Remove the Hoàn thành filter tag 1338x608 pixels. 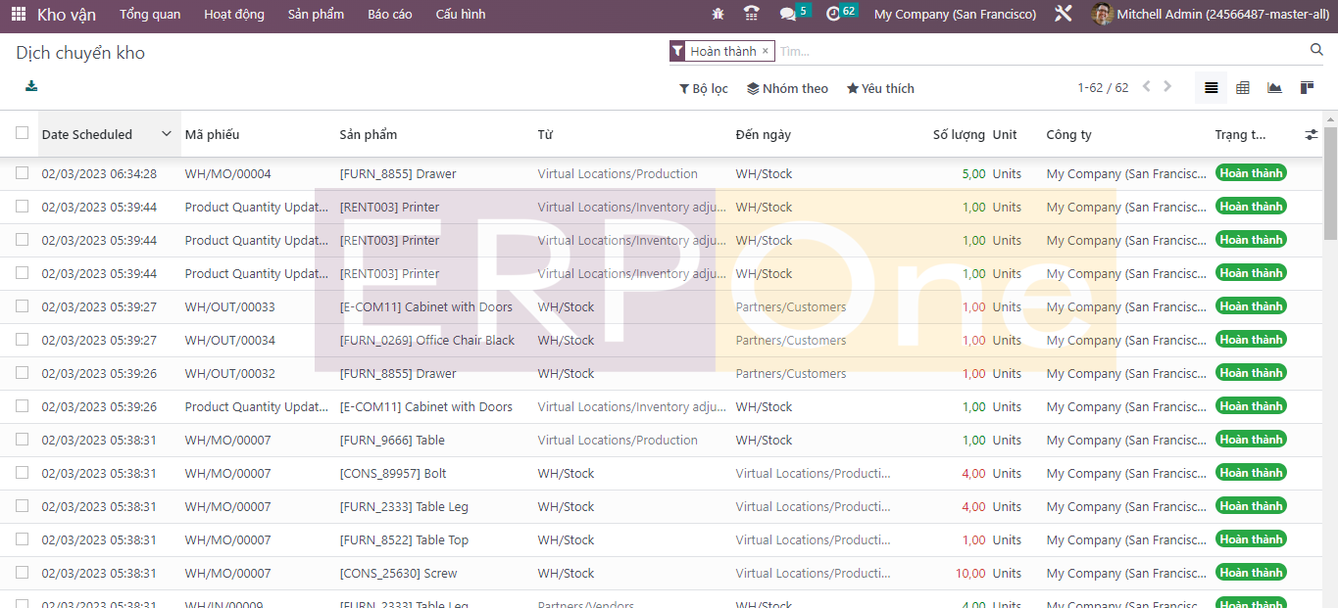(766, 51)
